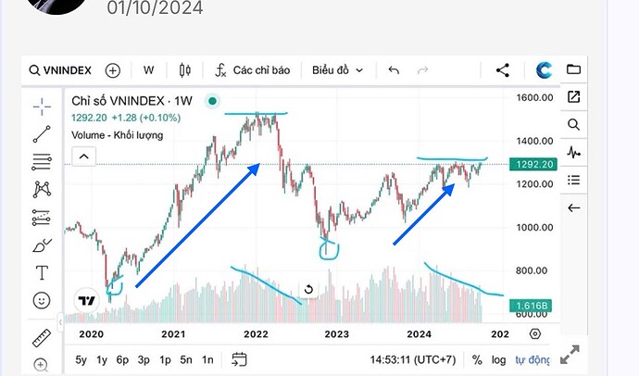
Task: Click the 14:53:11 (UTC+7) timezone button
Action: 412,359
